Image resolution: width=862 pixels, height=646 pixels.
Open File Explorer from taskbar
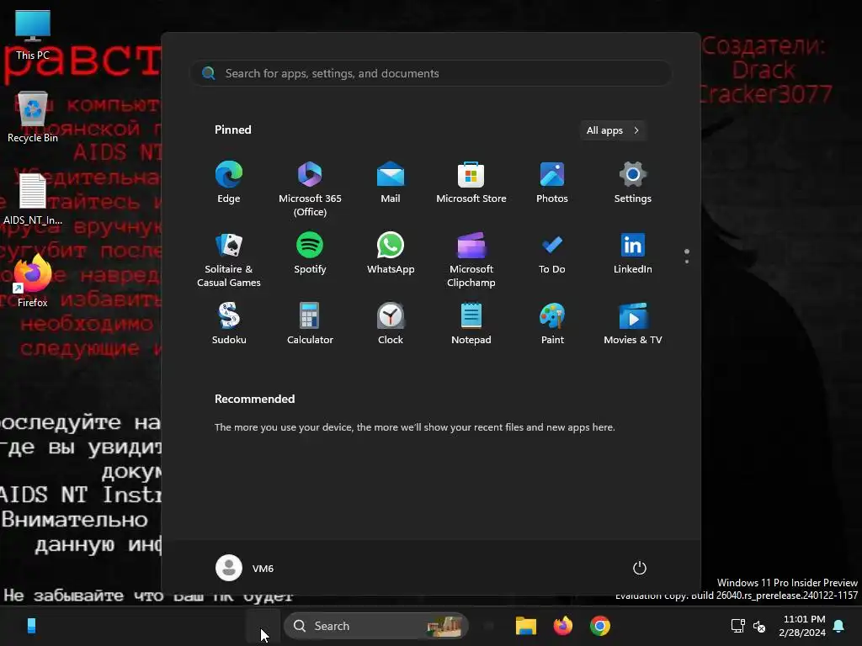point(525,626)
